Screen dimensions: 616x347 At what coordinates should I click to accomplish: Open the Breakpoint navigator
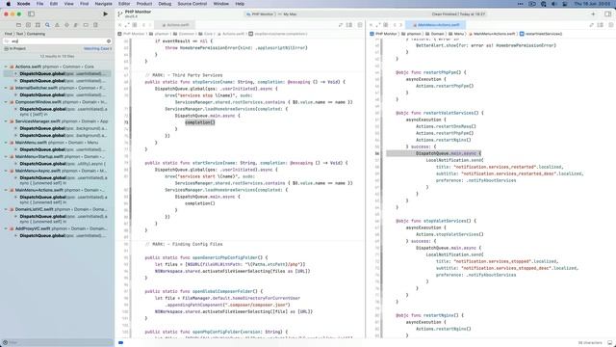[x=86, y=25]
